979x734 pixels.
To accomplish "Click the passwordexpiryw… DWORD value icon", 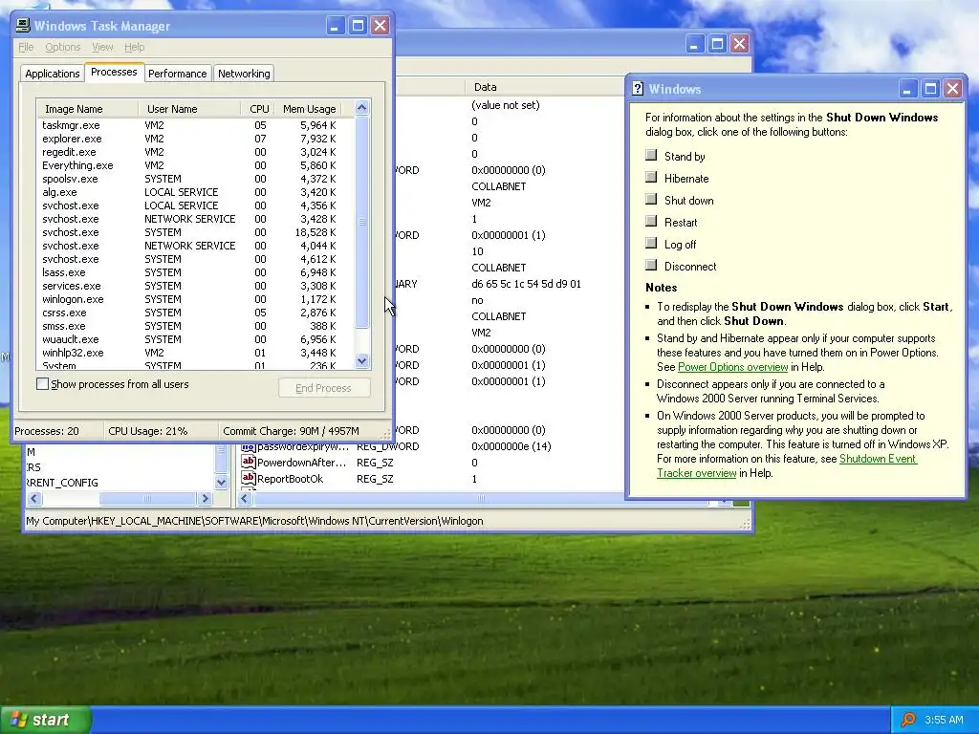I will [249, 446].
